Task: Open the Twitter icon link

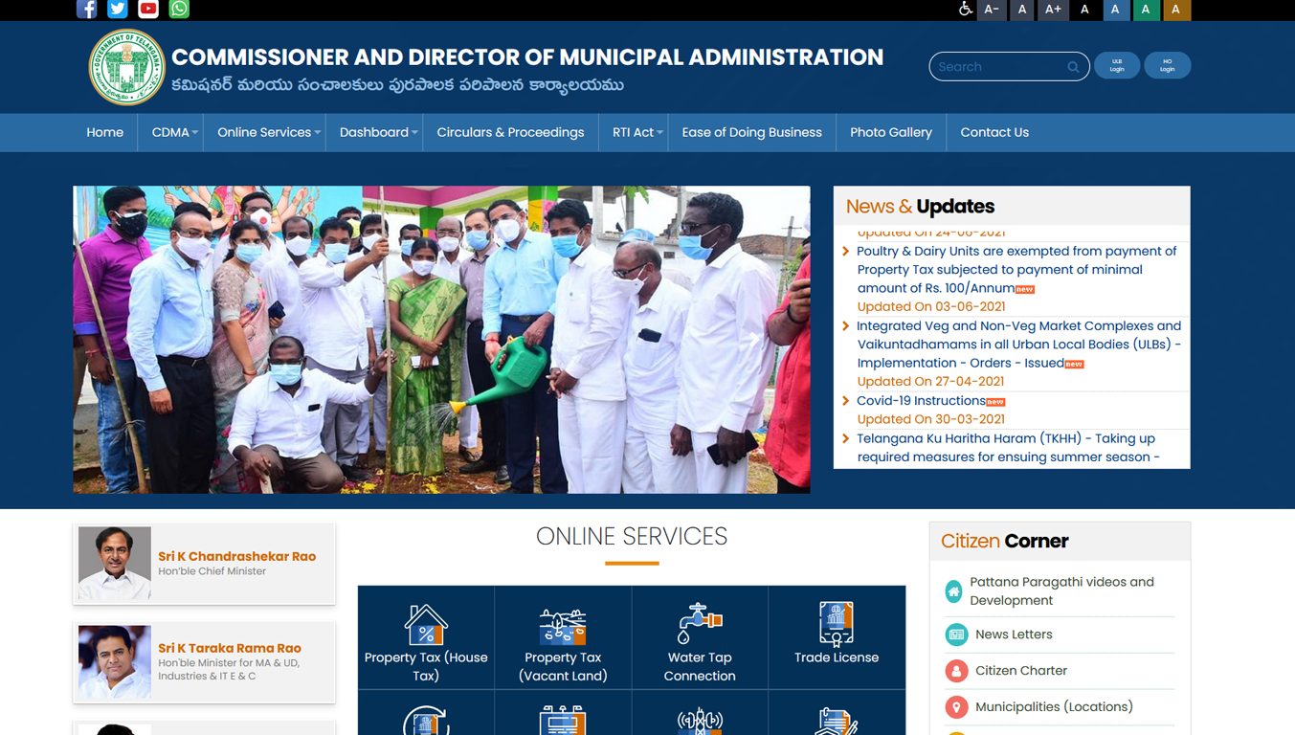Action: click(117, 9)
